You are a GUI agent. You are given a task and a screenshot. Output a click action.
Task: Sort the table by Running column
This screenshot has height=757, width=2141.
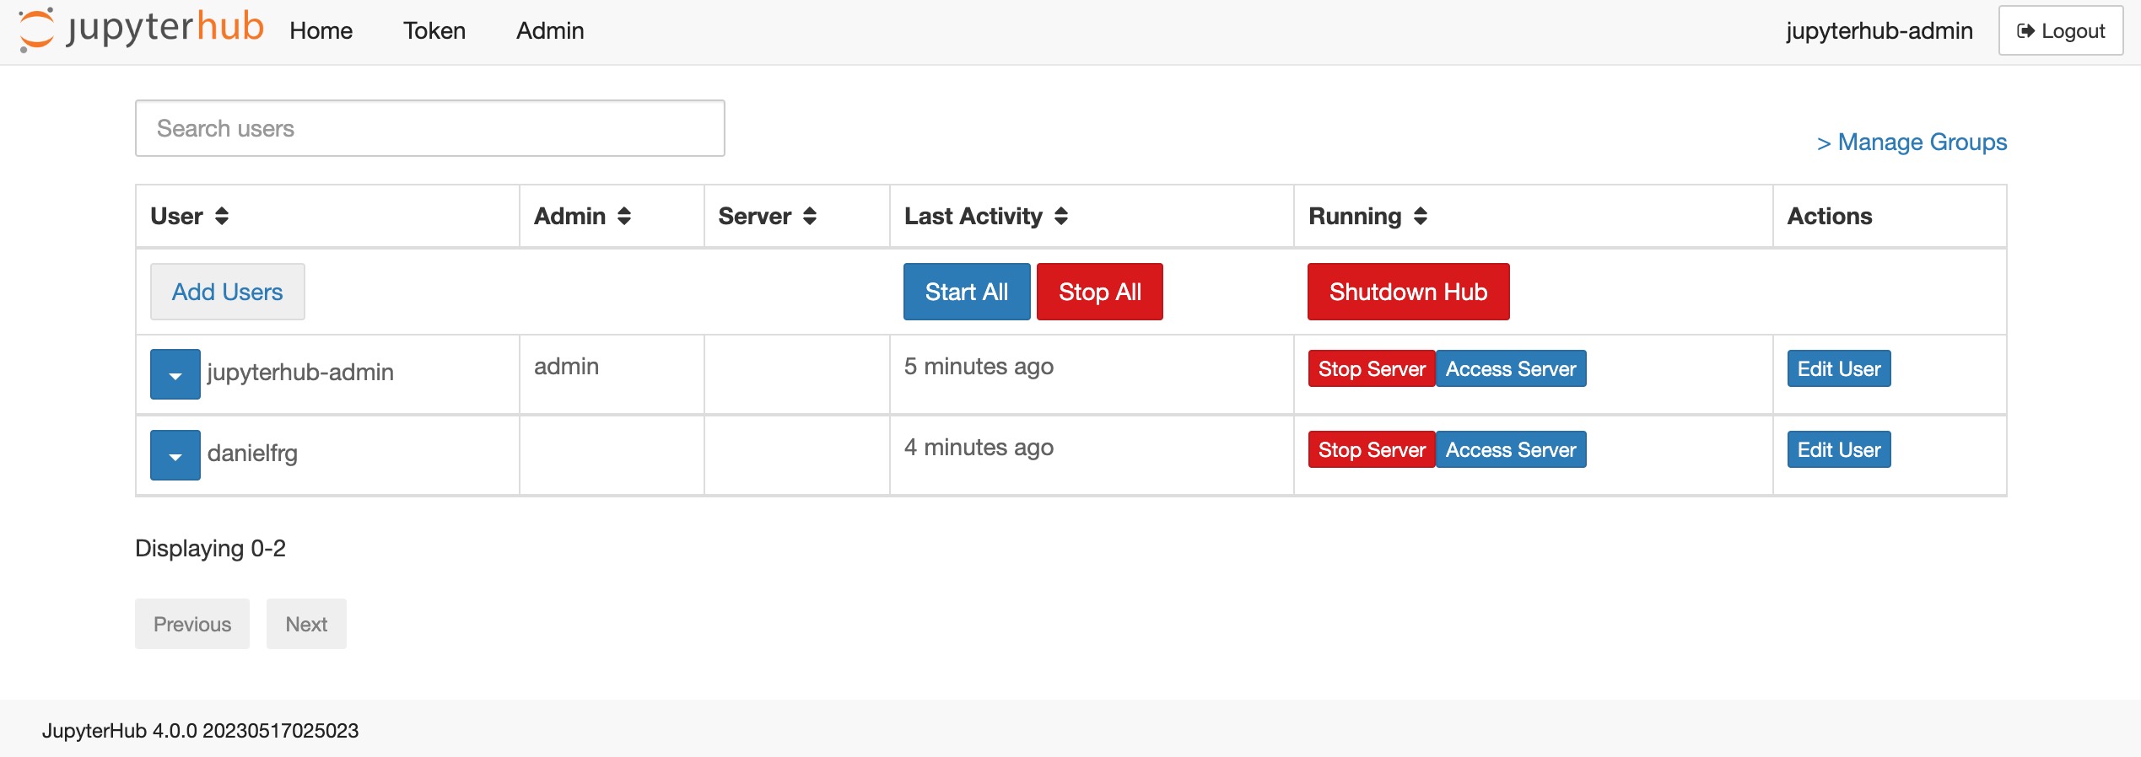coord(1421,217)
